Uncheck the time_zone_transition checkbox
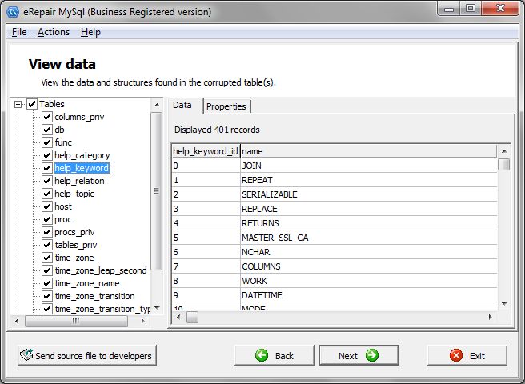525x384 pixels. click(47, 296)
